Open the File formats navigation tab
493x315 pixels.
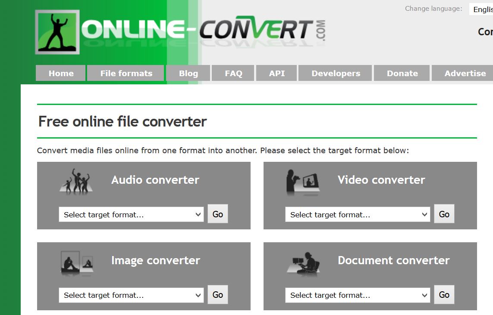[x=126, y=73]
